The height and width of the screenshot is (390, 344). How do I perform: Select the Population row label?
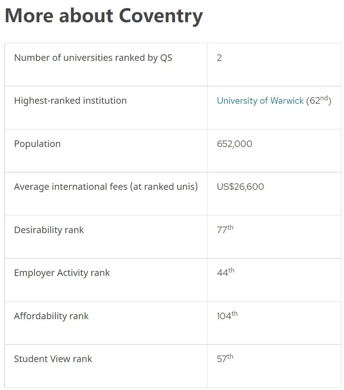[x=37, y=144]
